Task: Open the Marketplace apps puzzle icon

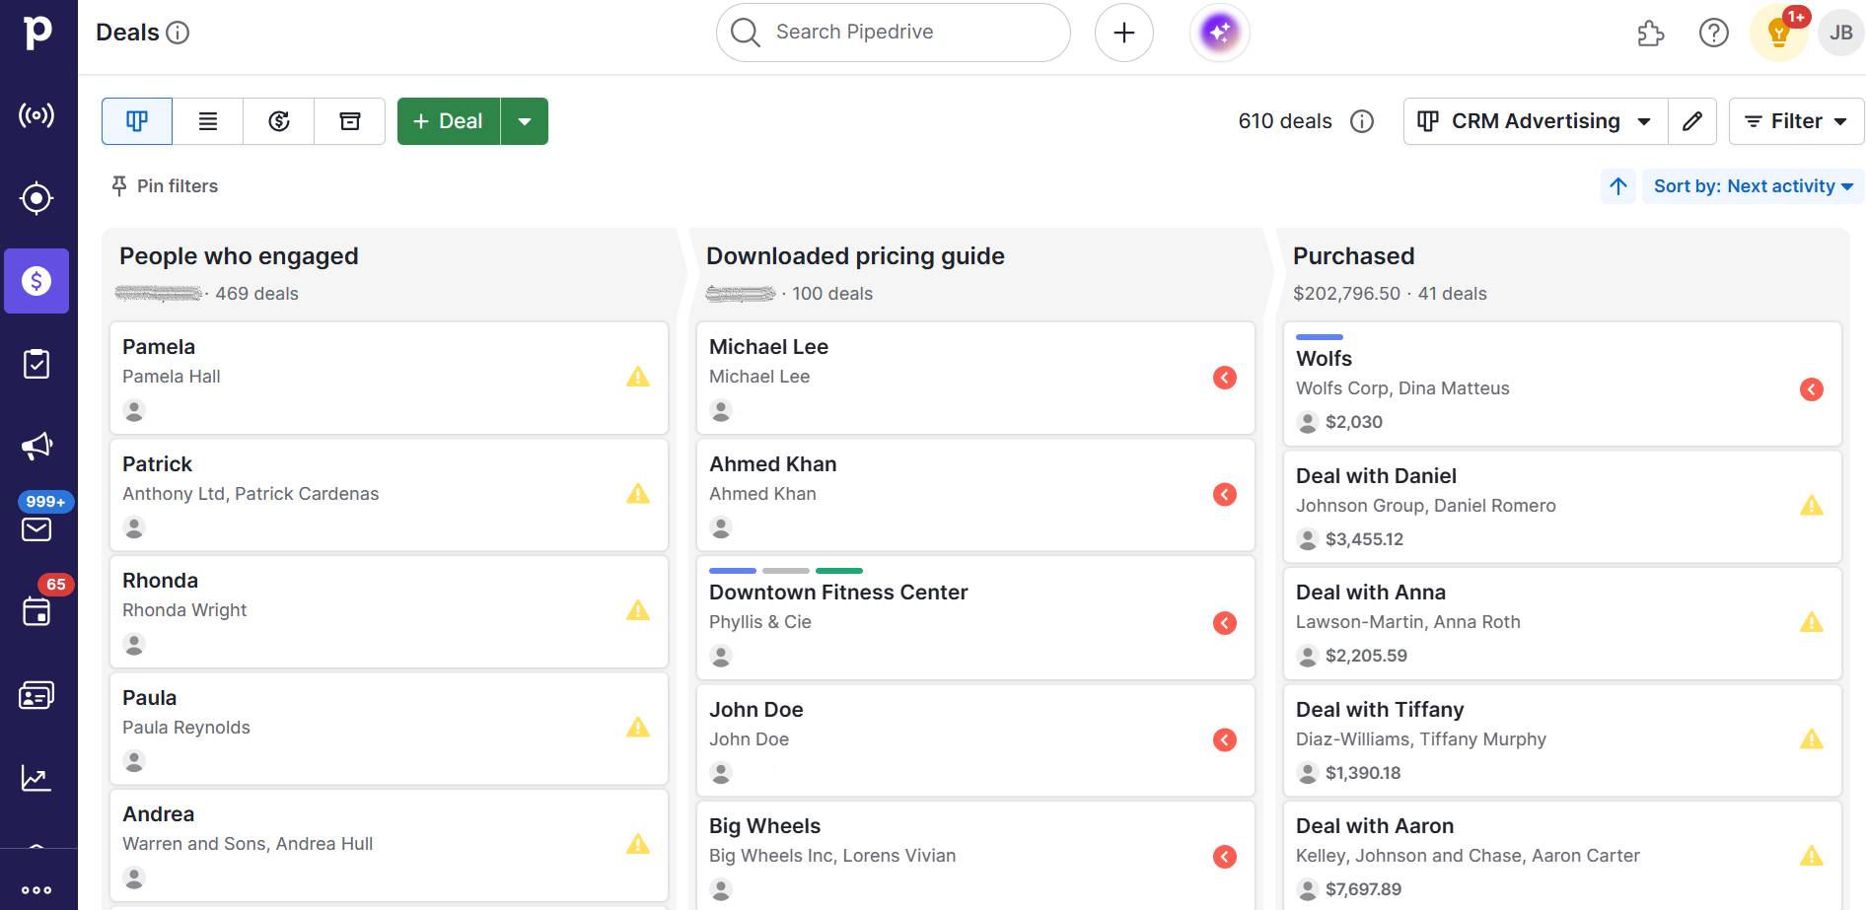Action: point(1651,33)
